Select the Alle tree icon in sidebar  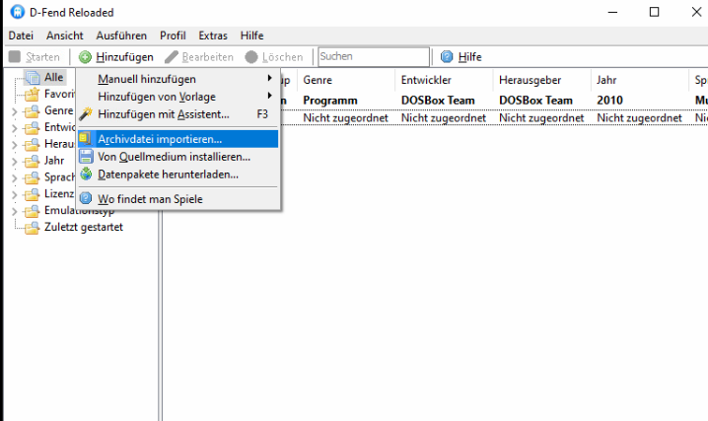click(33, 78)
